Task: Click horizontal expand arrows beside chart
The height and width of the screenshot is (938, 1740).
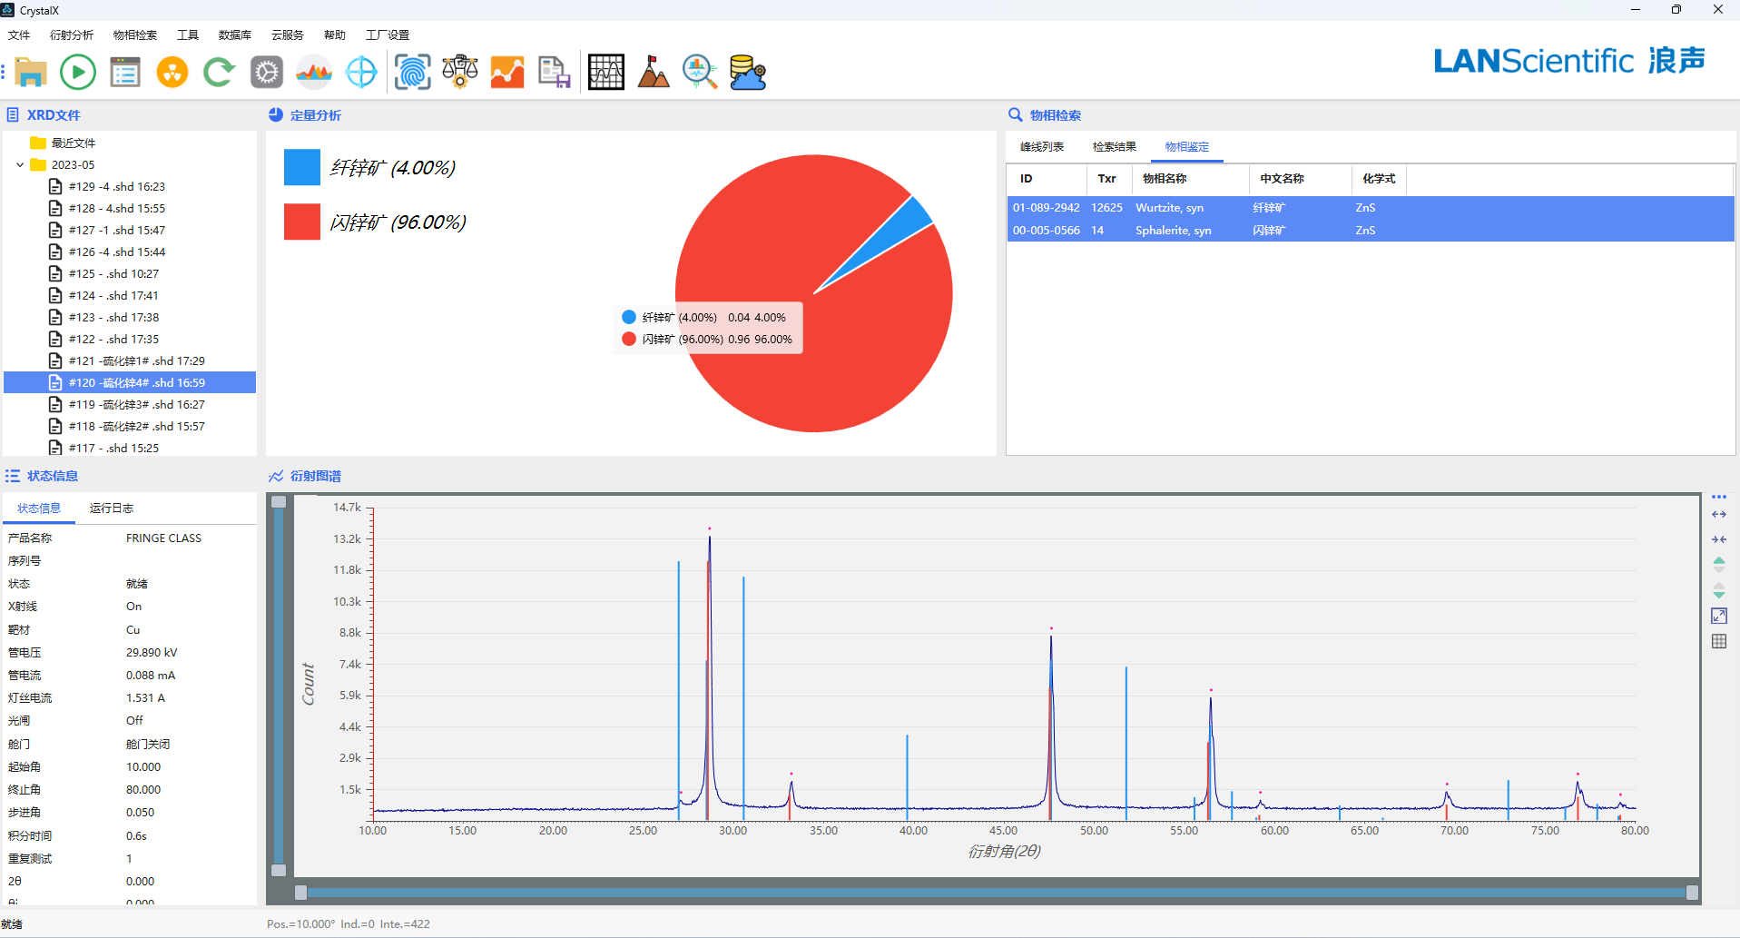Action: point(1718,515)
